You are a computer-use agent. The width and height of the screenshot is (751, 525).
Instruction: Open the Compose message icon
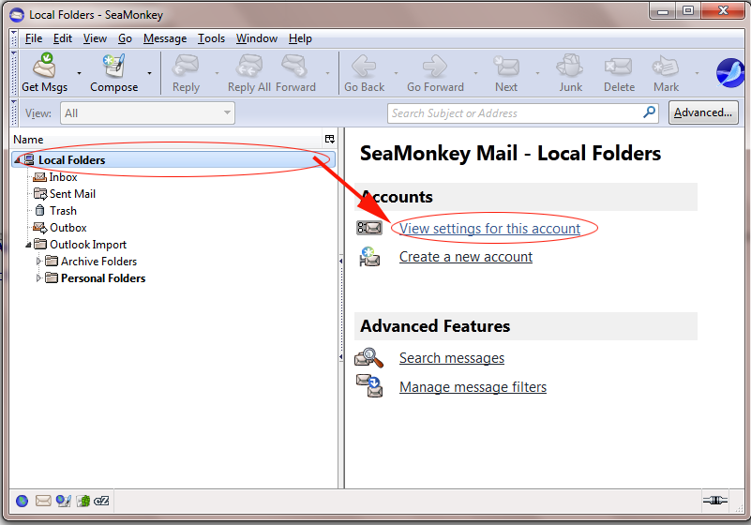click(x=114, y=66)
